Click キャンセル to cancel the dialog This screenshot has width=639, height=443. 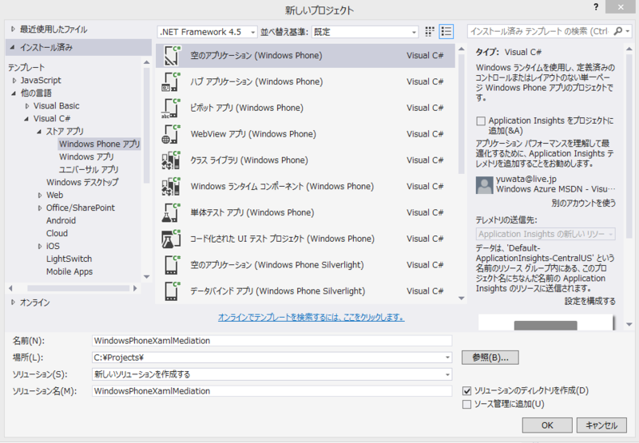tap(601, 425)
